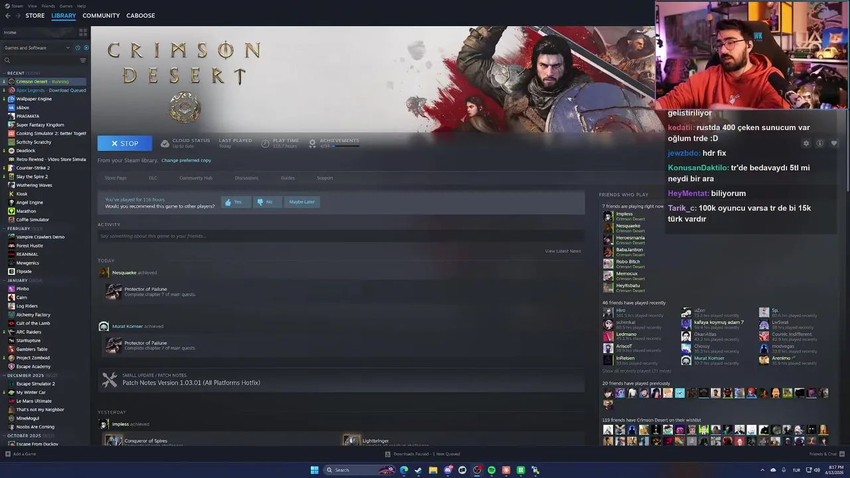Open advanced library filter options icon

click(x=83, y=60)
